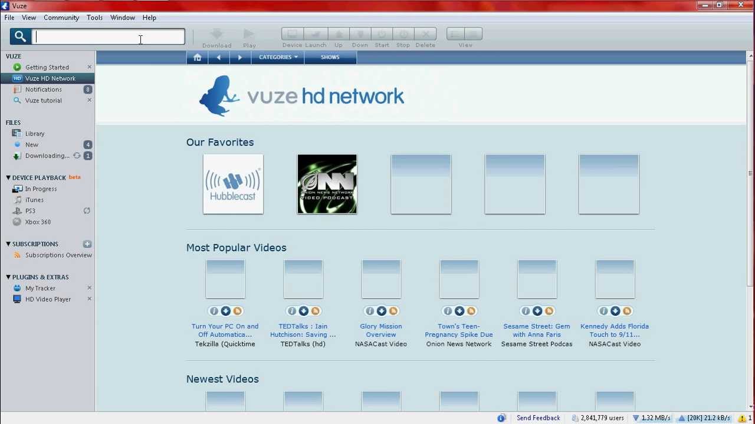Collapse the SUBSCRIPTIONS section

click(8, 244)
